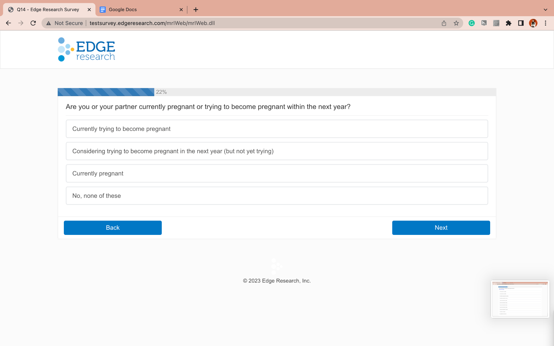Image resolution: width=554 pixels, height=346 pixels.
Task: Select the 'Currently pregnant' option
Action: tap(277, 173)
